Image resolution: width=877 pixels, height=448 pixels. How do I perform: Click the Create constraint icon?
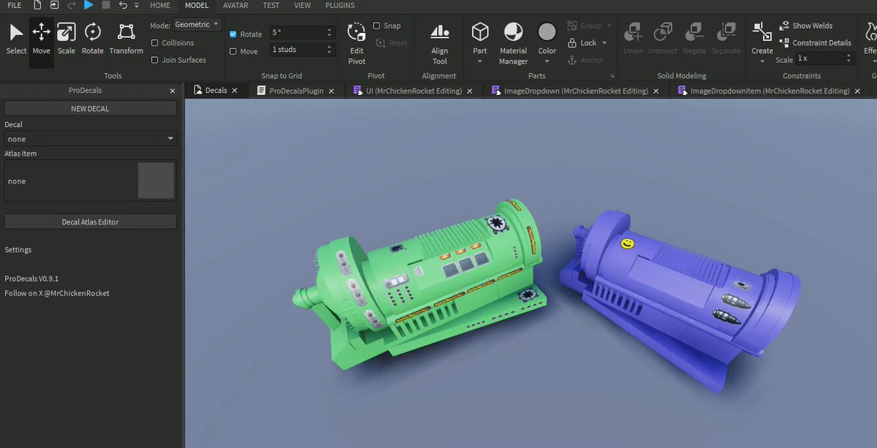tap(762, 33)
